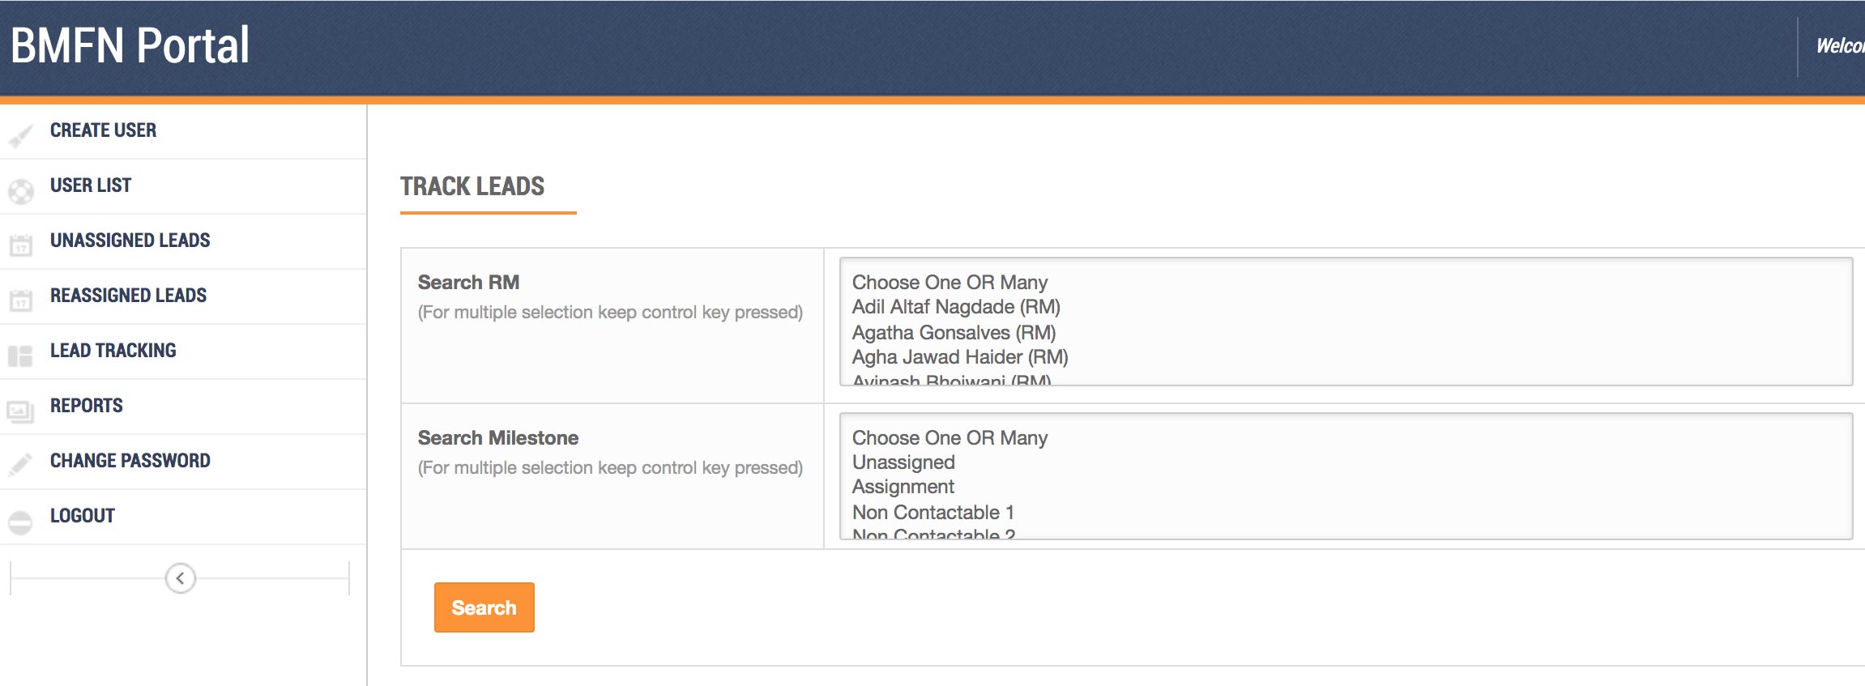Click the Lead Tracking layout icon
1865x686 pixels.
click(21, 356)
